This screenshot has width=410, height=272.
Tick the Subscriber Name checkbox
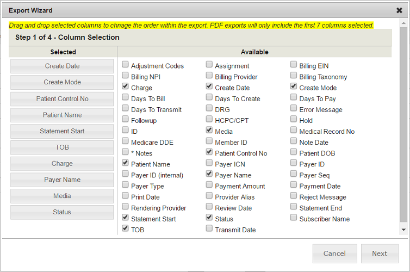294,218
